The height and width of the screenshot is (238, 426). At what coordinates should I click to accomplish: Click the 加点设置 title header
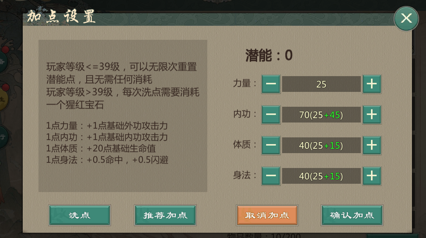click(x=61, y=17)
